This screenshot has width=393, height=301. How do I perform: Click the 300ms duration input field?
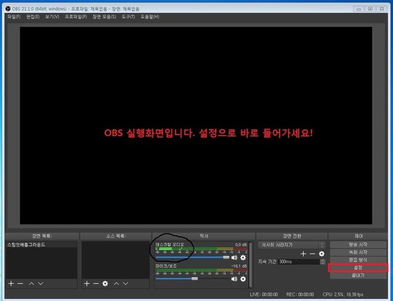(300, 262)
